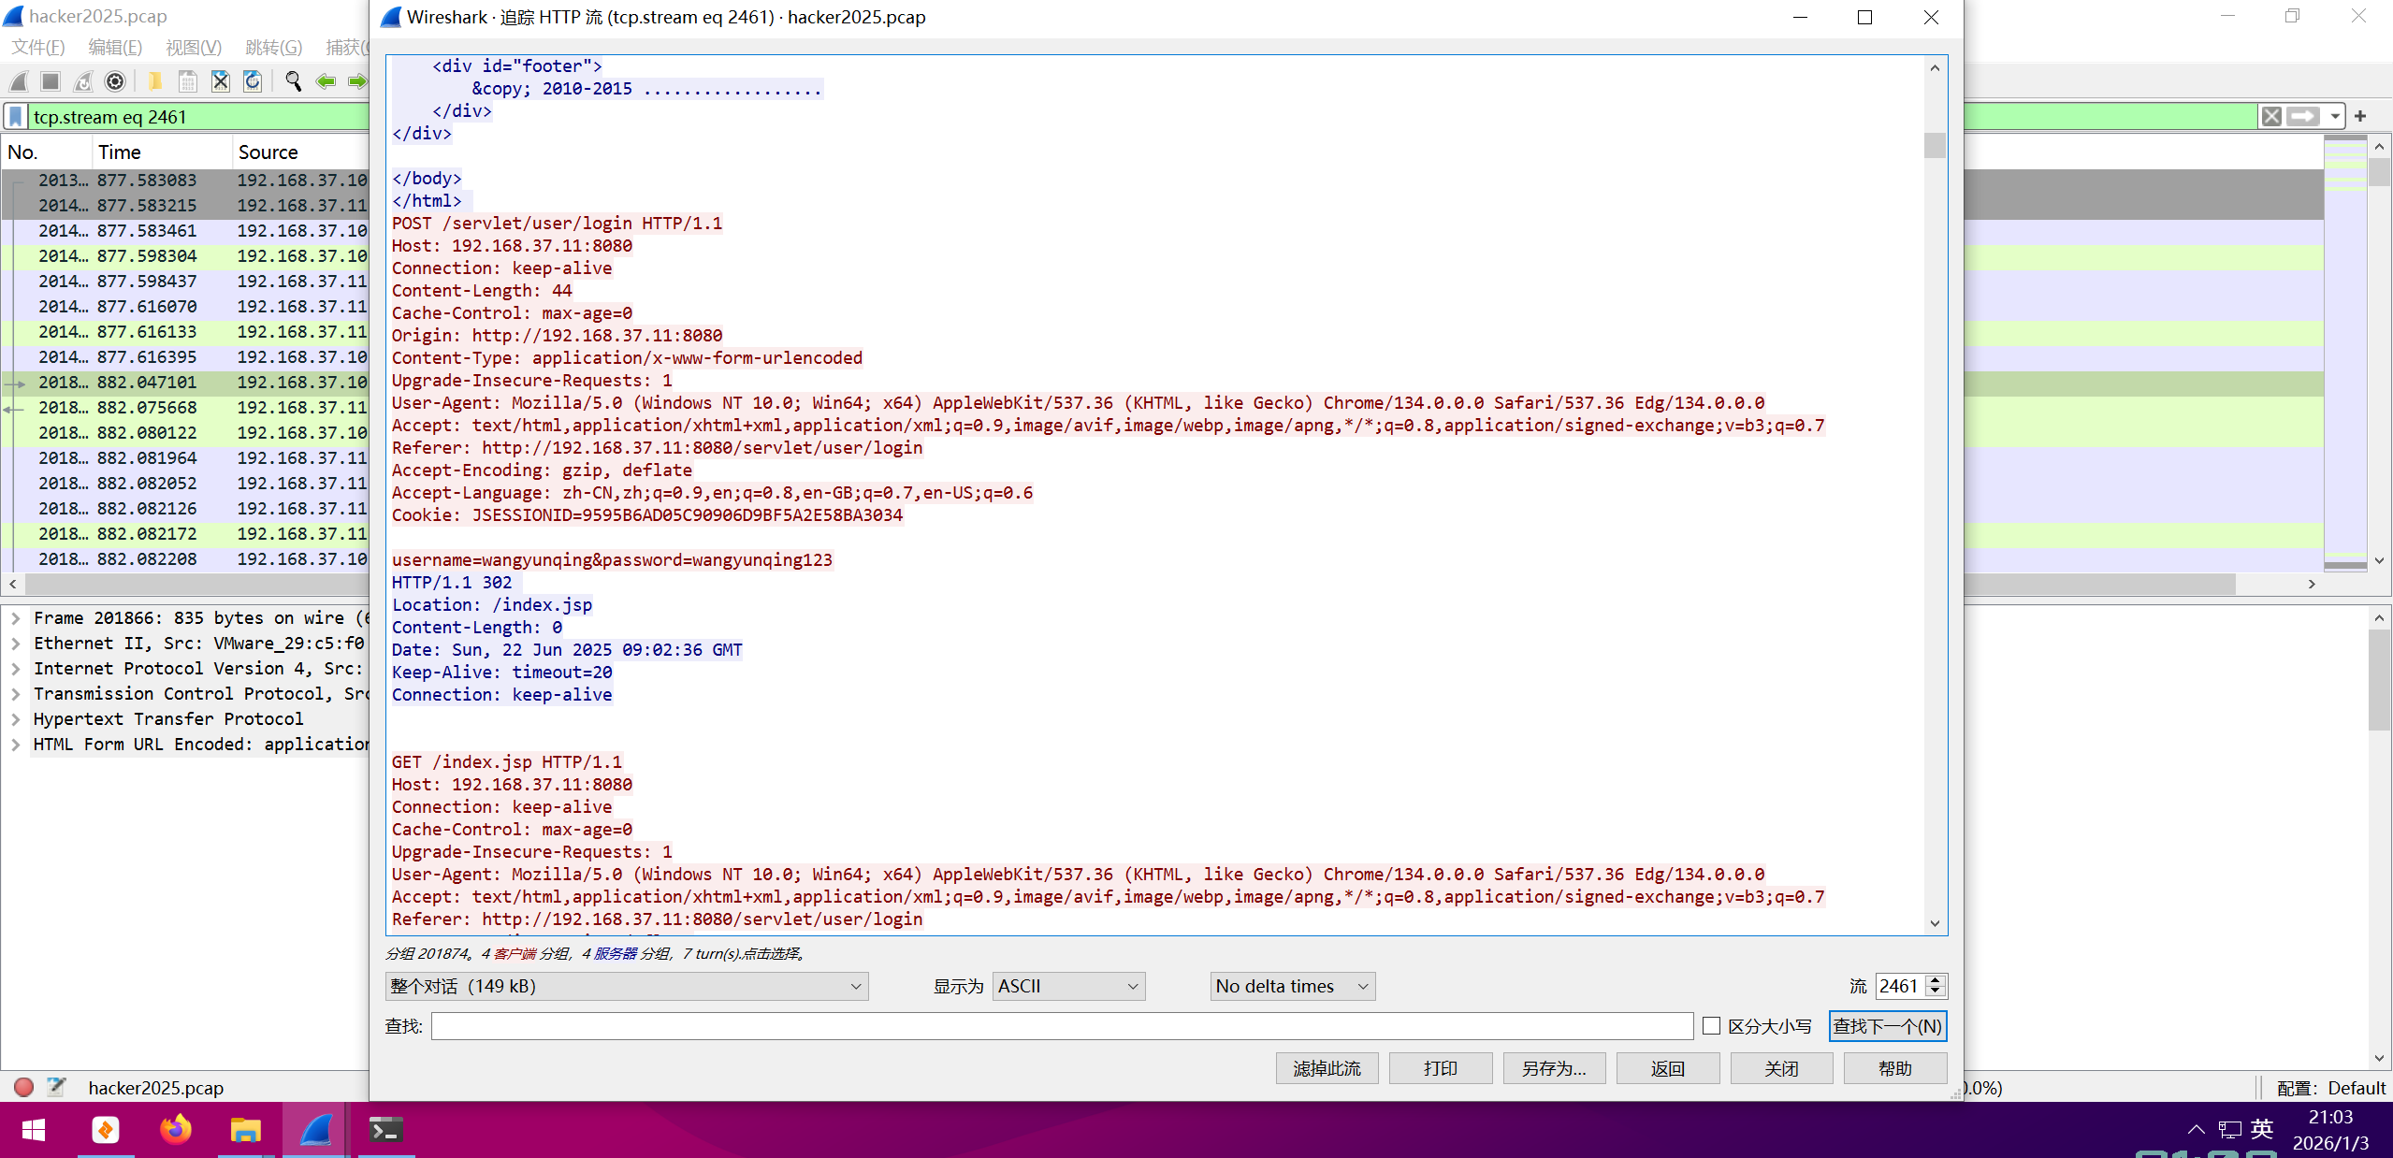Open the 编辑(E) menu
Image resolution: width=2393 pixels, height=1158 pixels.
pyautogui.click(x=114, y=47)
